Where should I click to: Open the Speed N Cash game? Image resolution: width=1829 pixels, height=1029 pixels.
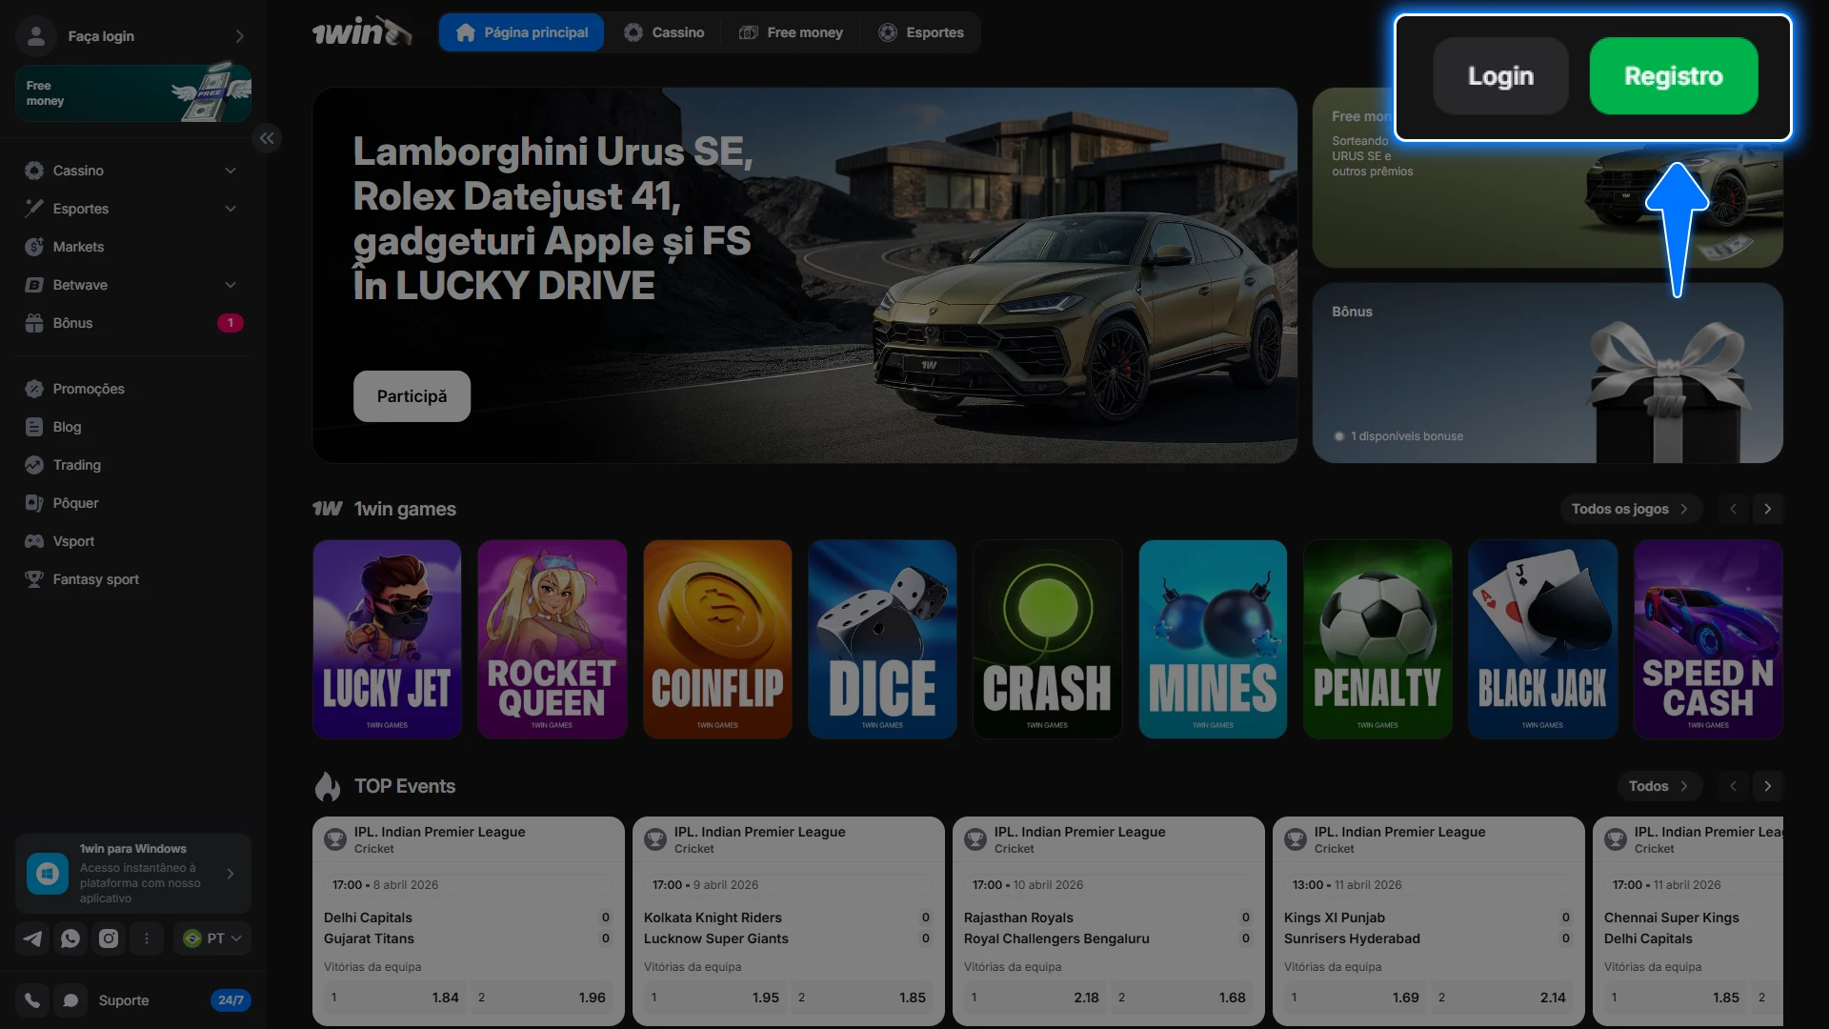point(1708,639)
